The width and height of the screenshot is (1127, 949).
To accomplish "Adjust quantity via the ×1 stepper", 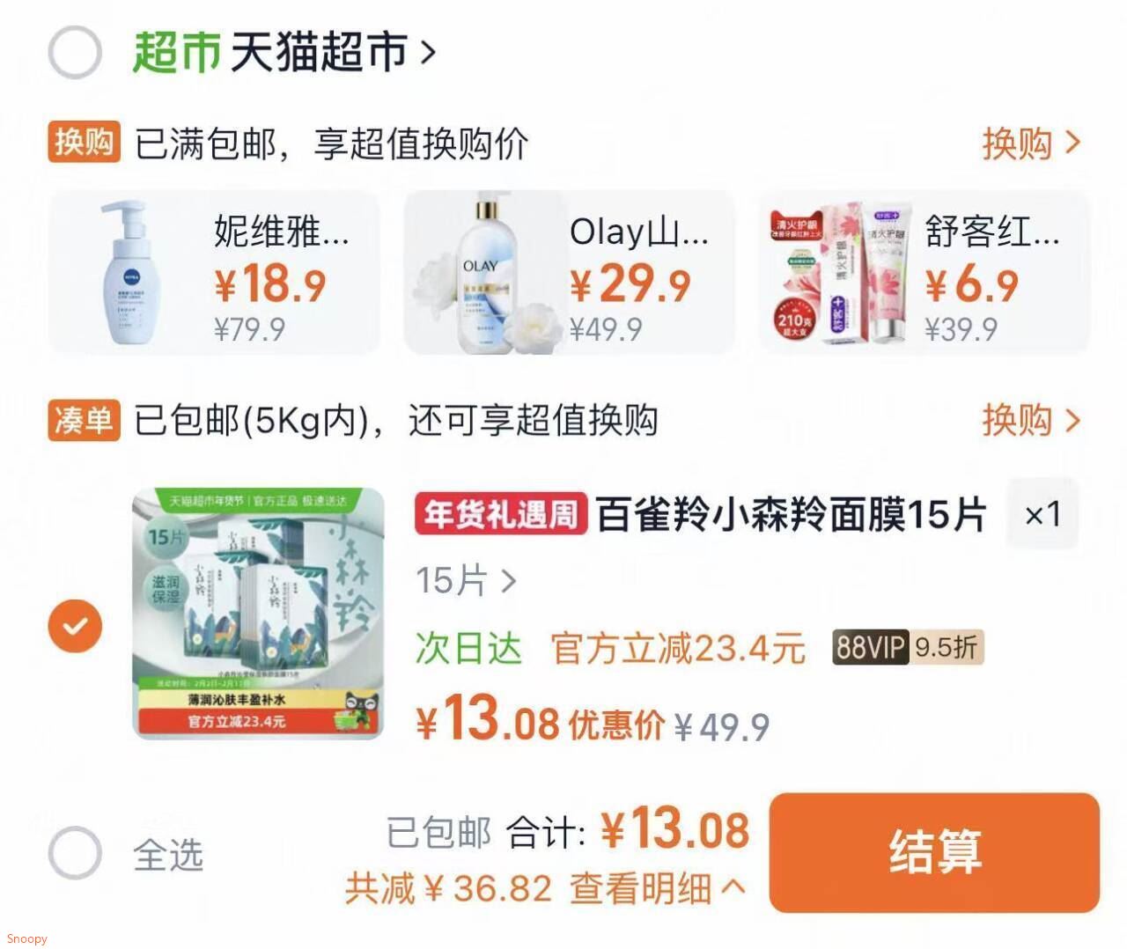I will (1042, 513).
